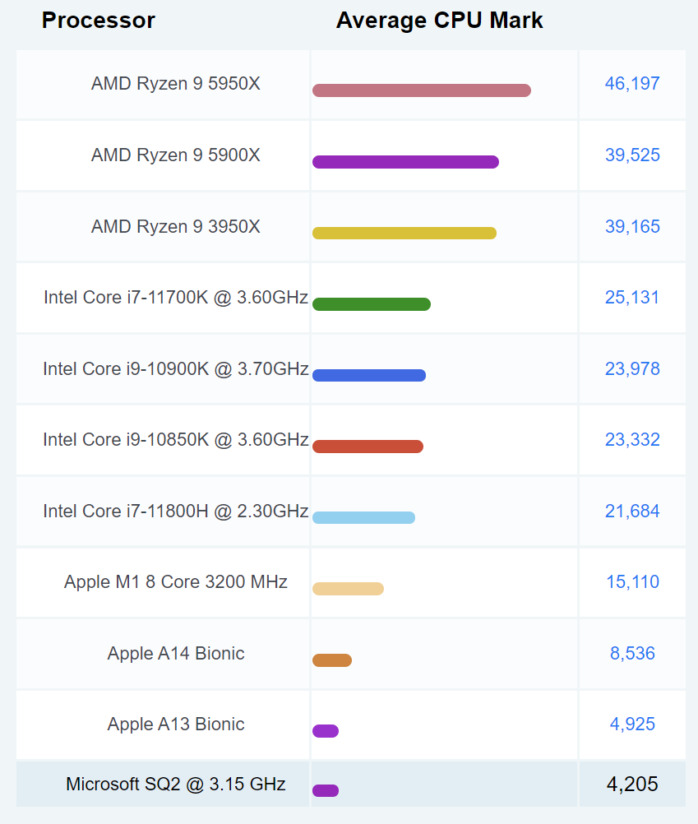Click the orange Apple A14 Bionic bar
The height and width of the screenshot is (824, 698).
click(332, 660)
